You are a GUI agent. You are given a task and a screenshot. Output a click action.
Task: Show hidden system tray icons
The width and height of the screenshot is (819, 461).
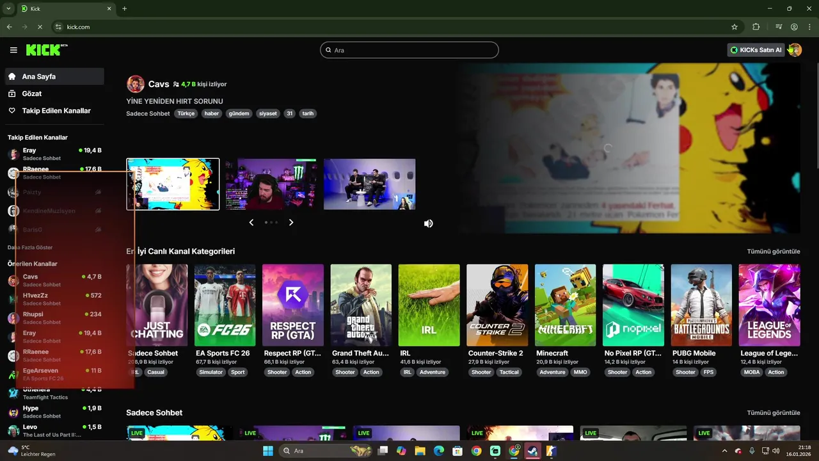coord(724,451)
